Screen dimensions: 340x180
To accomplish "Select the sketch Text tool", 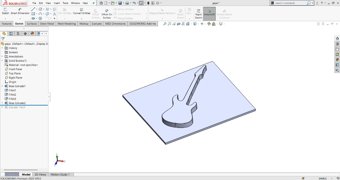I will (x=54, y=14).
